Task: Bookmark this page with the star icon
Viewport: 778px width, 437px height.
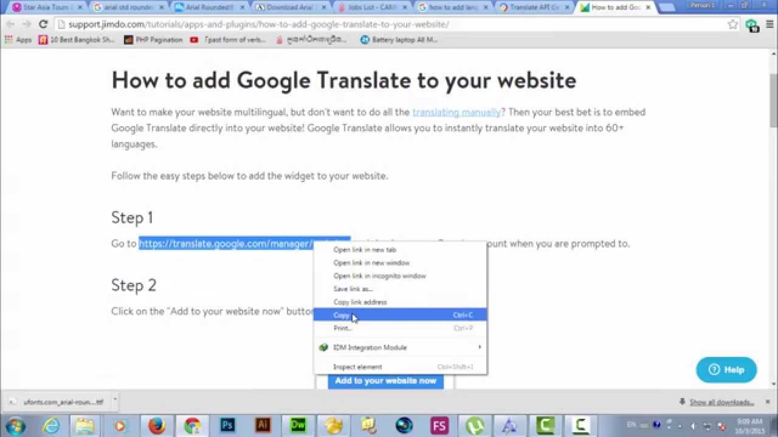Action: [x=733, y=24]
